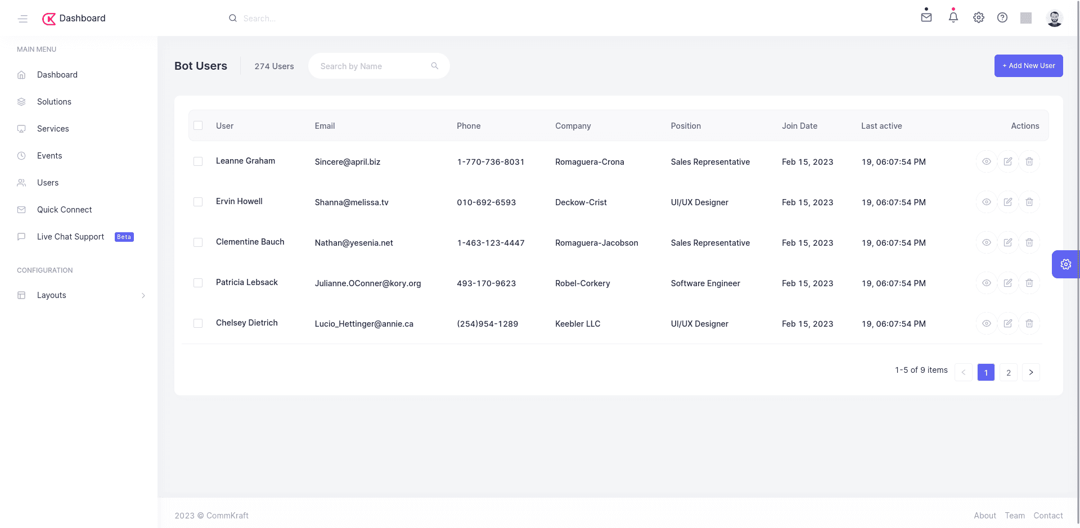This screenshot has width=1080, height=528.
Task: Go to next page using right arrow
Action: (x=1030, y=372)
